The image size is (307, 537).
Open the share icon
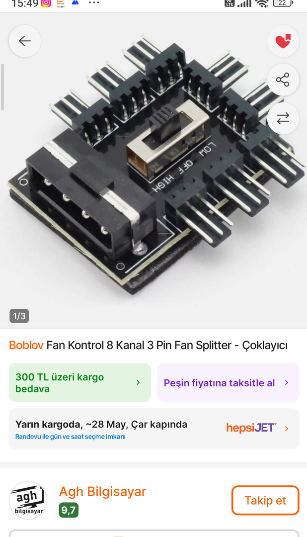283,80
